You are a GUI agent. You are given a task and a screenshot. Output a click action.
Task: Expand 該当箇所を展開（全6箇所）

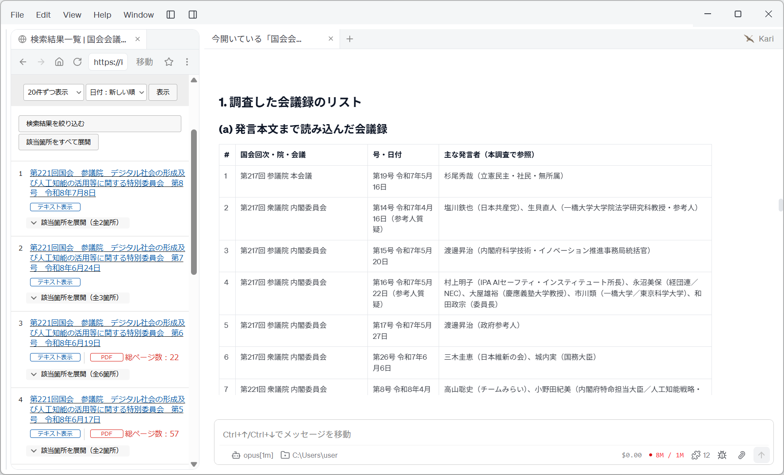tap(77, 374)
